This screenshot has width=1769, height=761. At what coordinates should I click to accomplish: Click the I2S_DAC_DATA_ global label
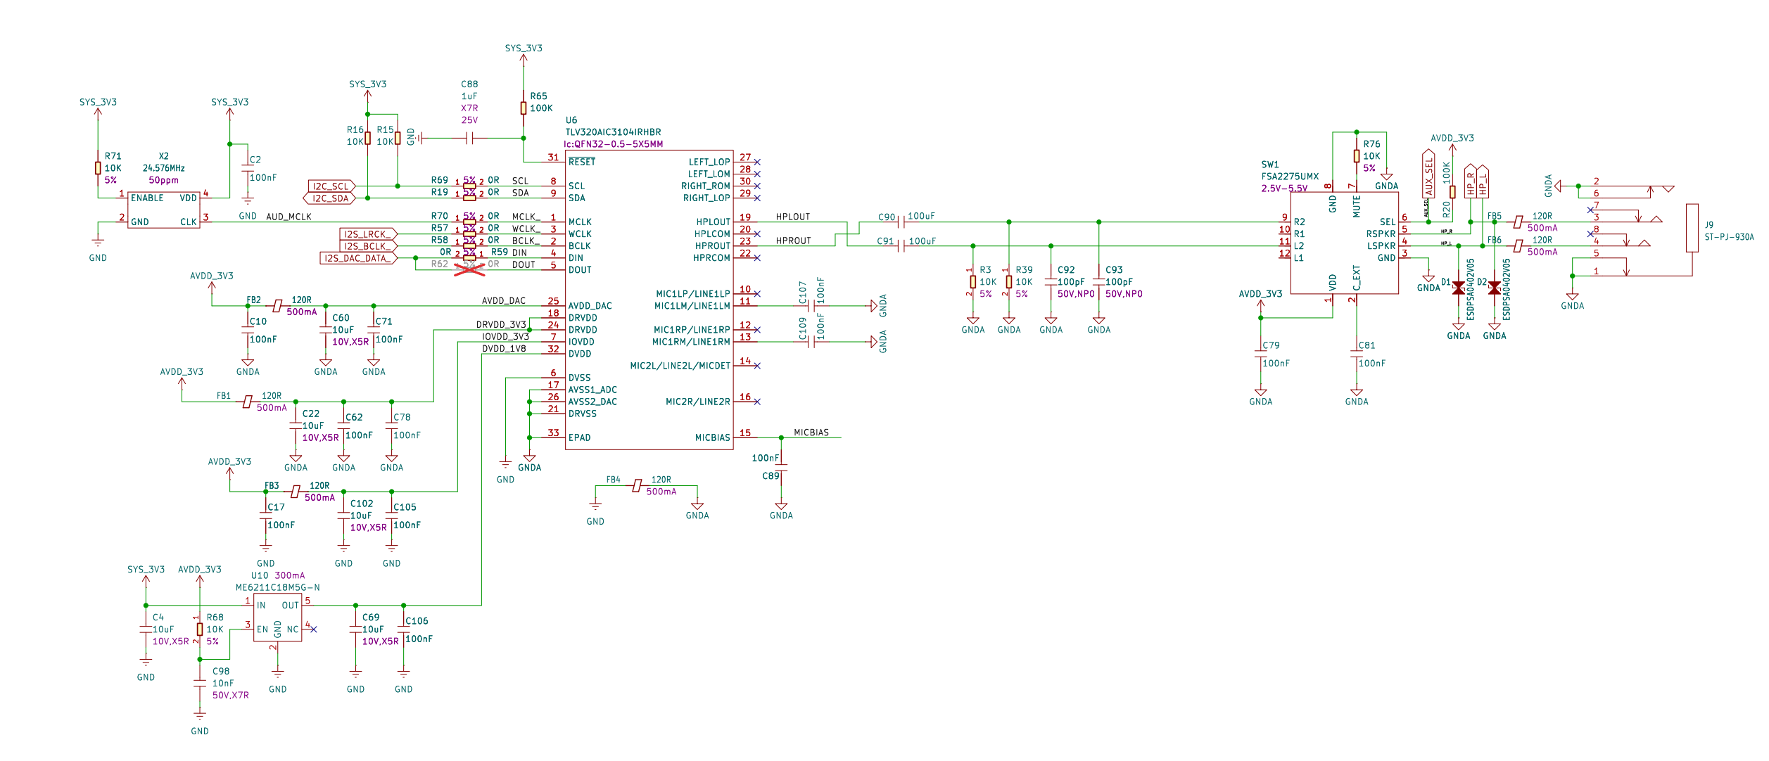pos(357,258)
